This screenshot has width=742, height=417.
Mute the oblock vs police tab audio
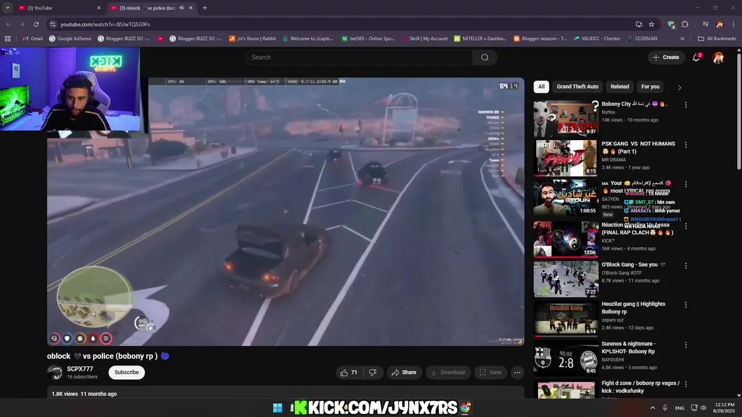pos(181,8)
